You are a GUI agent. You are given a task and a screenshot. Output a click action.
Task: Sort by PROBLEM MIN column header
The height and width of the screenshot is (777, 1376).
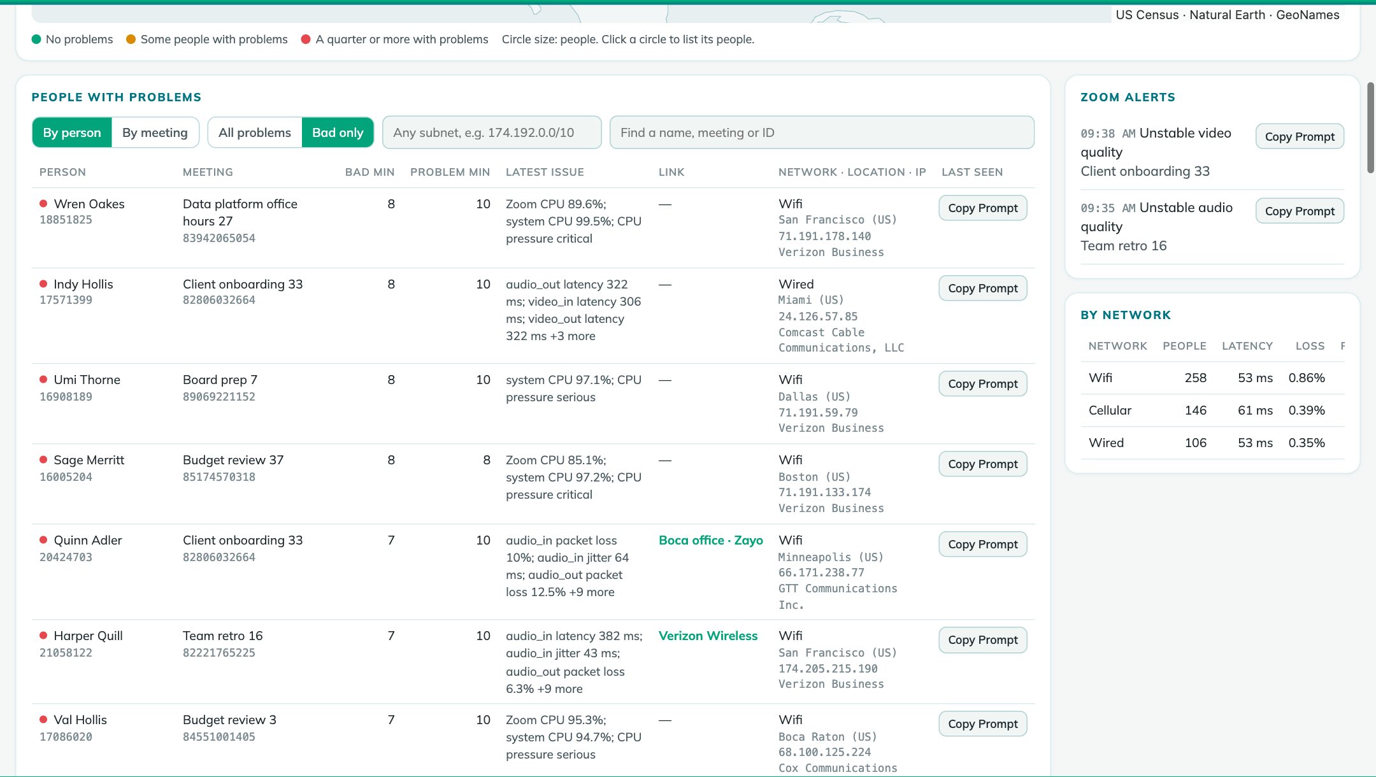pyautogui.click(x=450, y=172)
